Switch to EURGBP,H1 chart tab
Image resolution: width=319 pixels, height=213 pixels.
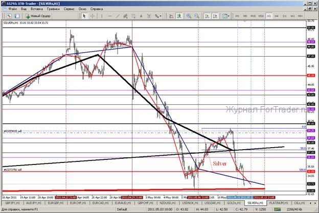pyautogui.click(x=56, y=203)
